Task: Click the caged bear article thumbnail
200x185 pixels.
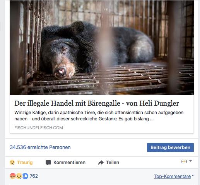Action: tap(102, 48)
